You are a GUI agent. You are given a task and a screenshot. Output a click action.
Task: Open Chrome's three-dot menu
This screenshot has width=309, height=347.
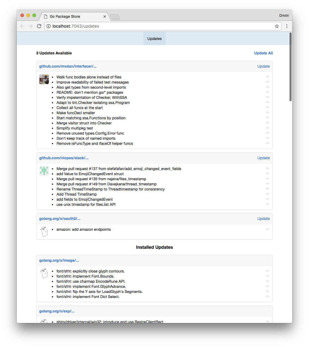click(x=287, y=26)
